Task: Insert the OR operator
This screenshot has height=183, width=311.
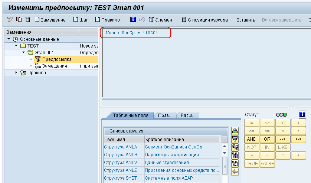Action: tap(267, 139)
